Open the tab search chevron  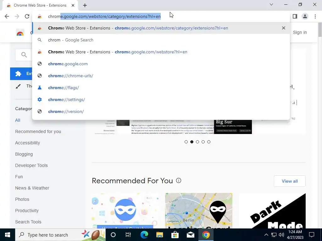coord(271,4)
